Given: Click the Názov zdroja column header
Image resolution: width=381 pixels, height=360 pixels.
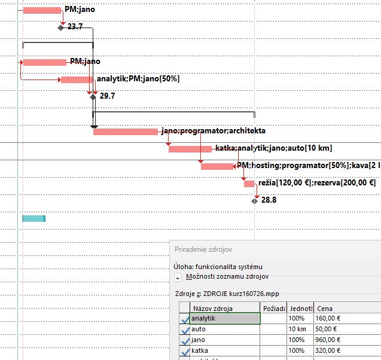Looking at the screenshot, I should click(x=225, y=308).
